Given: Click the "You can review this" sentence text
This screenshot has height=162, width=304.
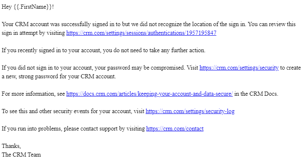Looking at the screenshot, I should click(272, 24).
